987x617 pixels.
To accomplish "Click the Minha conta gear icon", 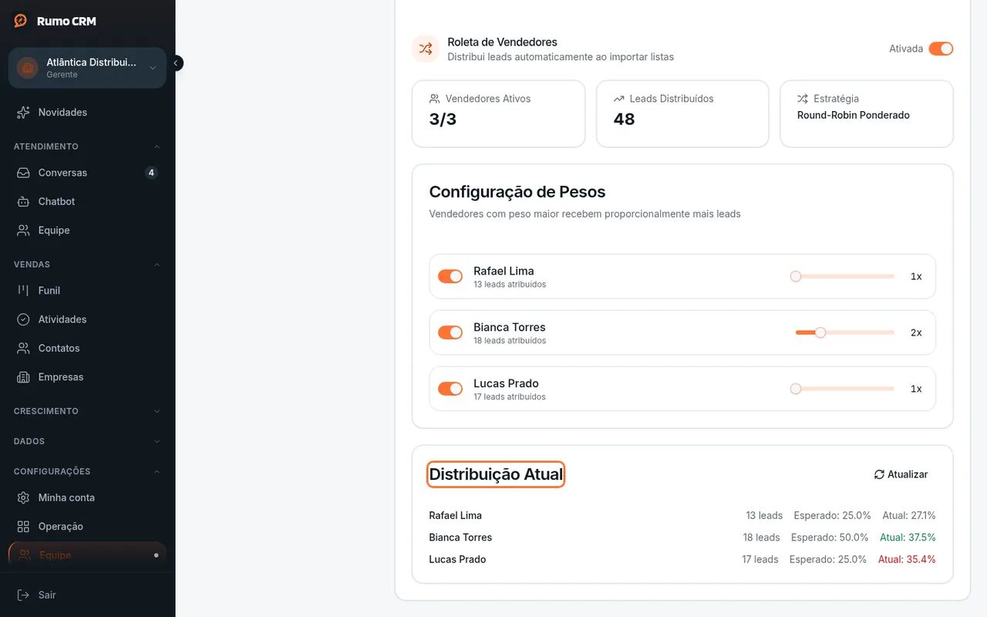I will click(23, 497).
